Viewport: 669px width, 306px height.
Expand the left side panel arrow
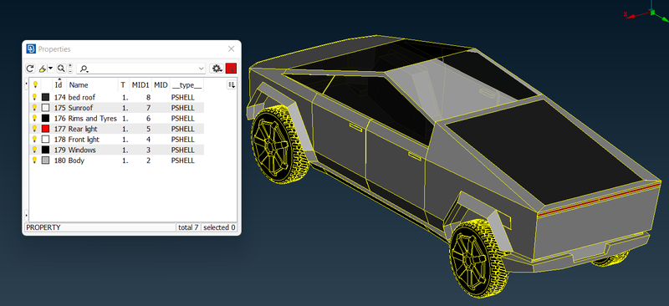point(27,84)
